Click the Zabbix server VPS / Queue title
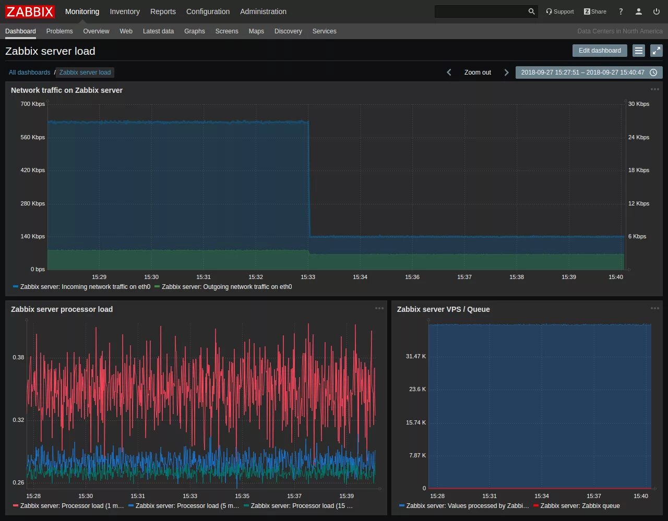The image size is (668, 521). 444,309
